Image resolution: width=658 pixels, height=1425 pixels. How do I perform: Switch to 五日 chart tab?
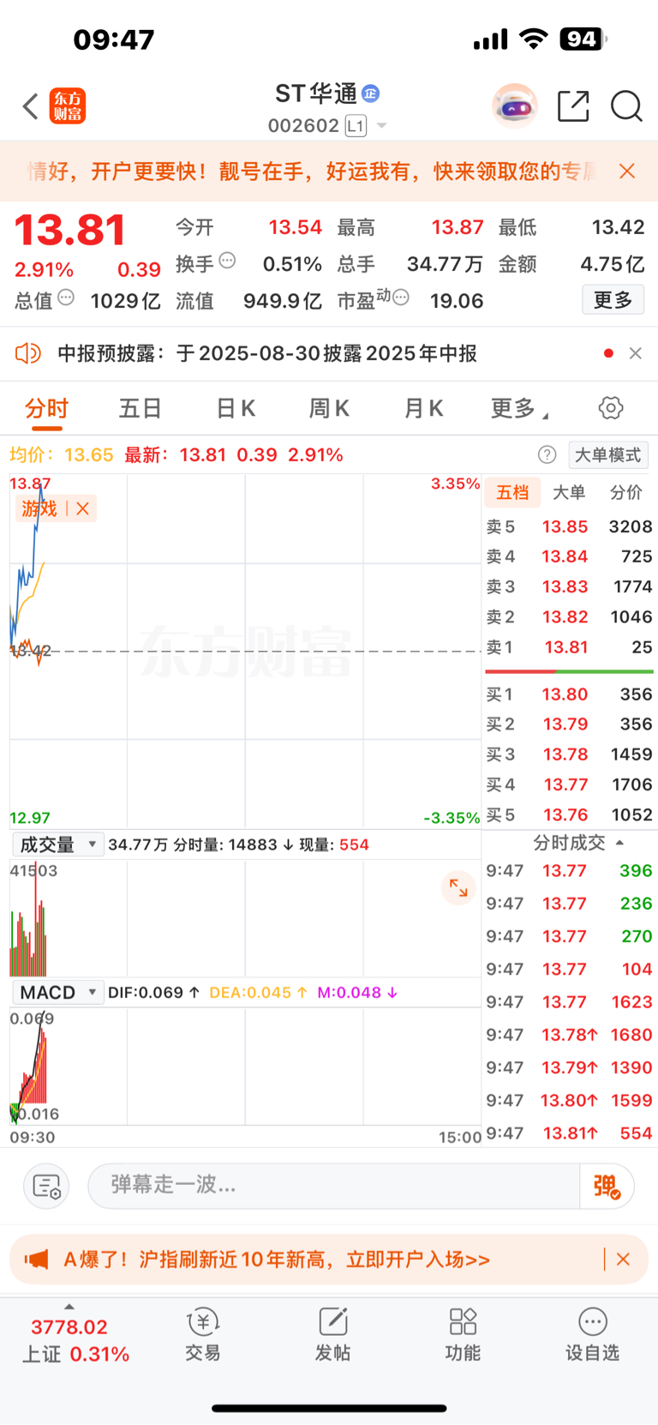pos(141,408)
